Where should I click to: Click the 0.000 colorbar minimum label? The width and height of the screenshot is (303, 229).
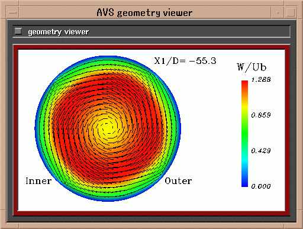pyautogui.click(x=261, y=186)
